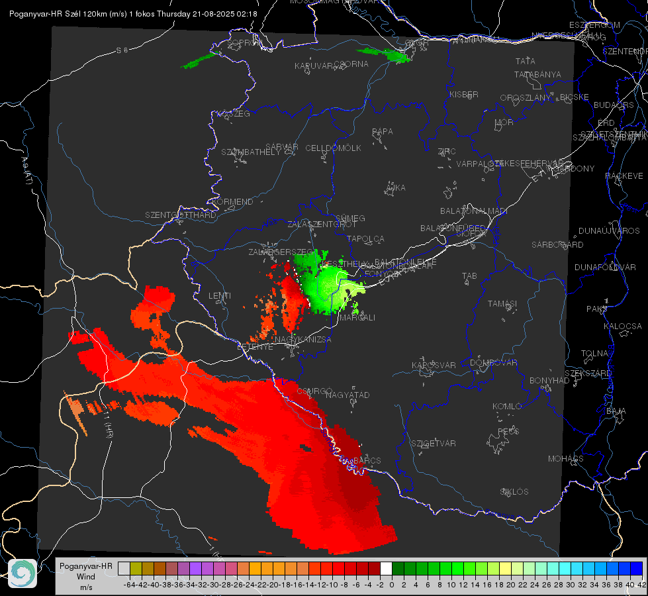This screenshot has width=648, height=596.
Task: Click the KÖRMEND town label
Action: click(x=232, y=202)
